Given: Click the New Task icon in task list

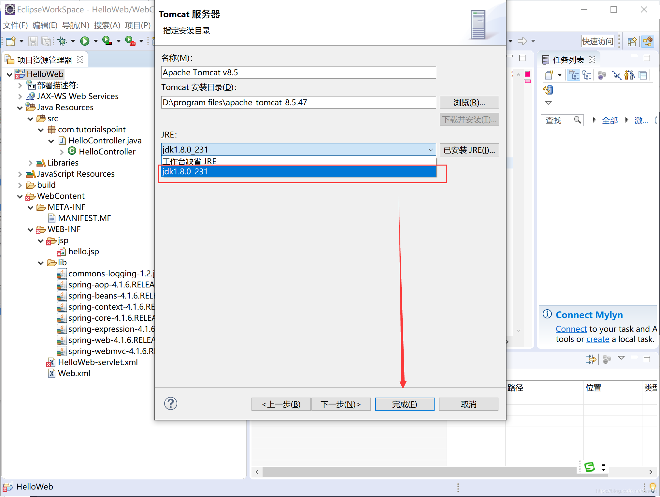Looking at the screenshot, I should point(549,75).
